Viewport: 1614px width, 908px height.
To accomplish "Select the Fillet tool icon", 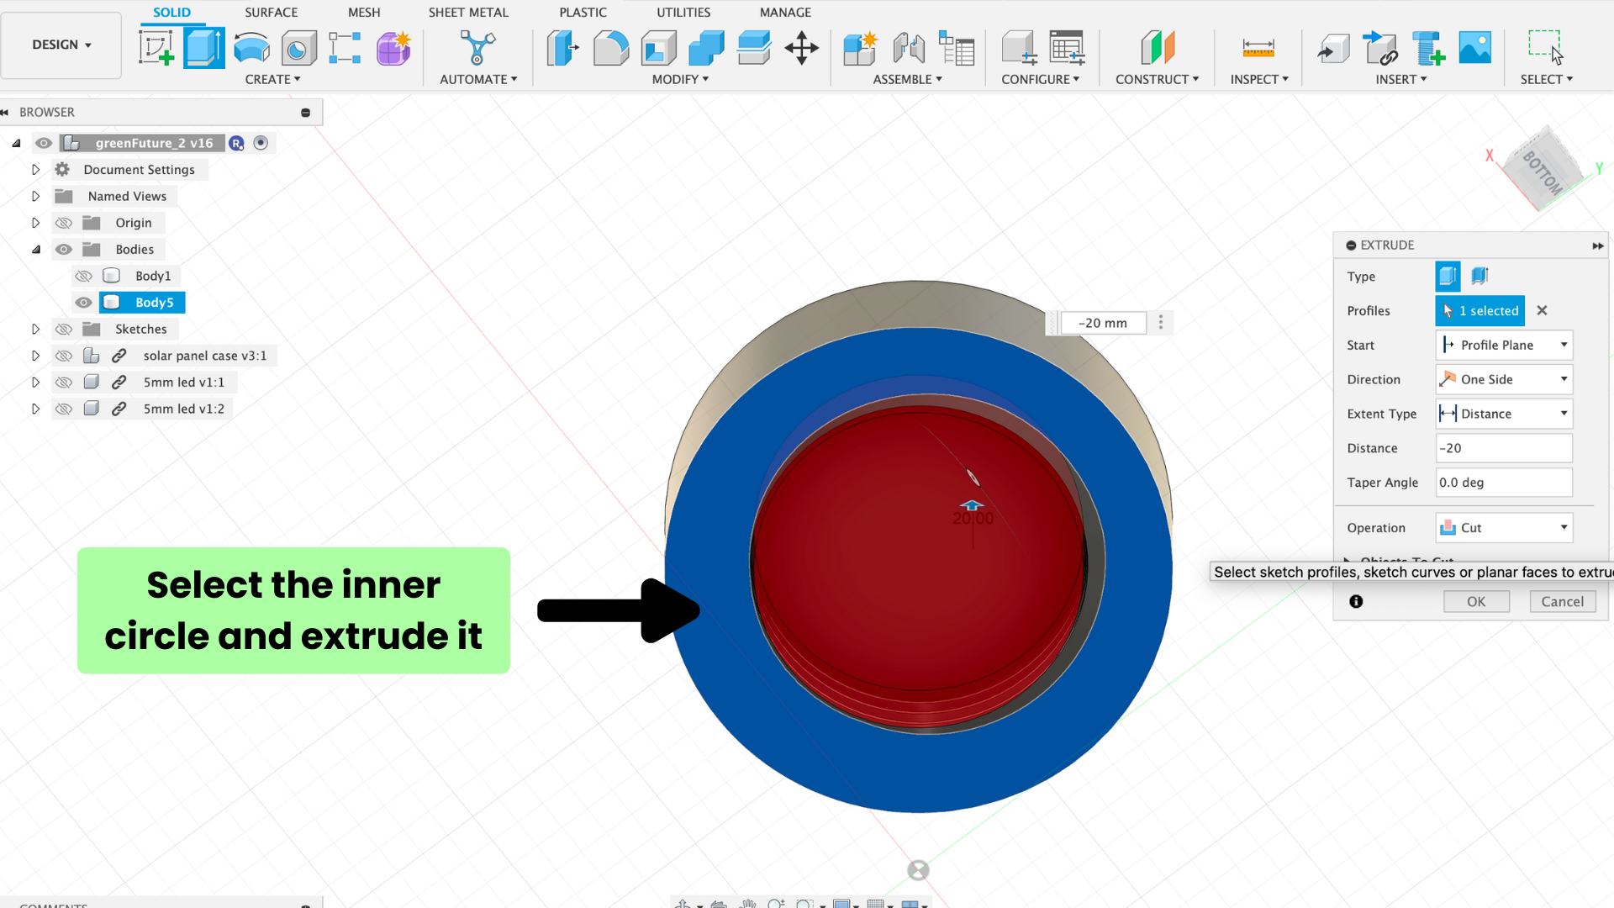I will tap(610, 48).
